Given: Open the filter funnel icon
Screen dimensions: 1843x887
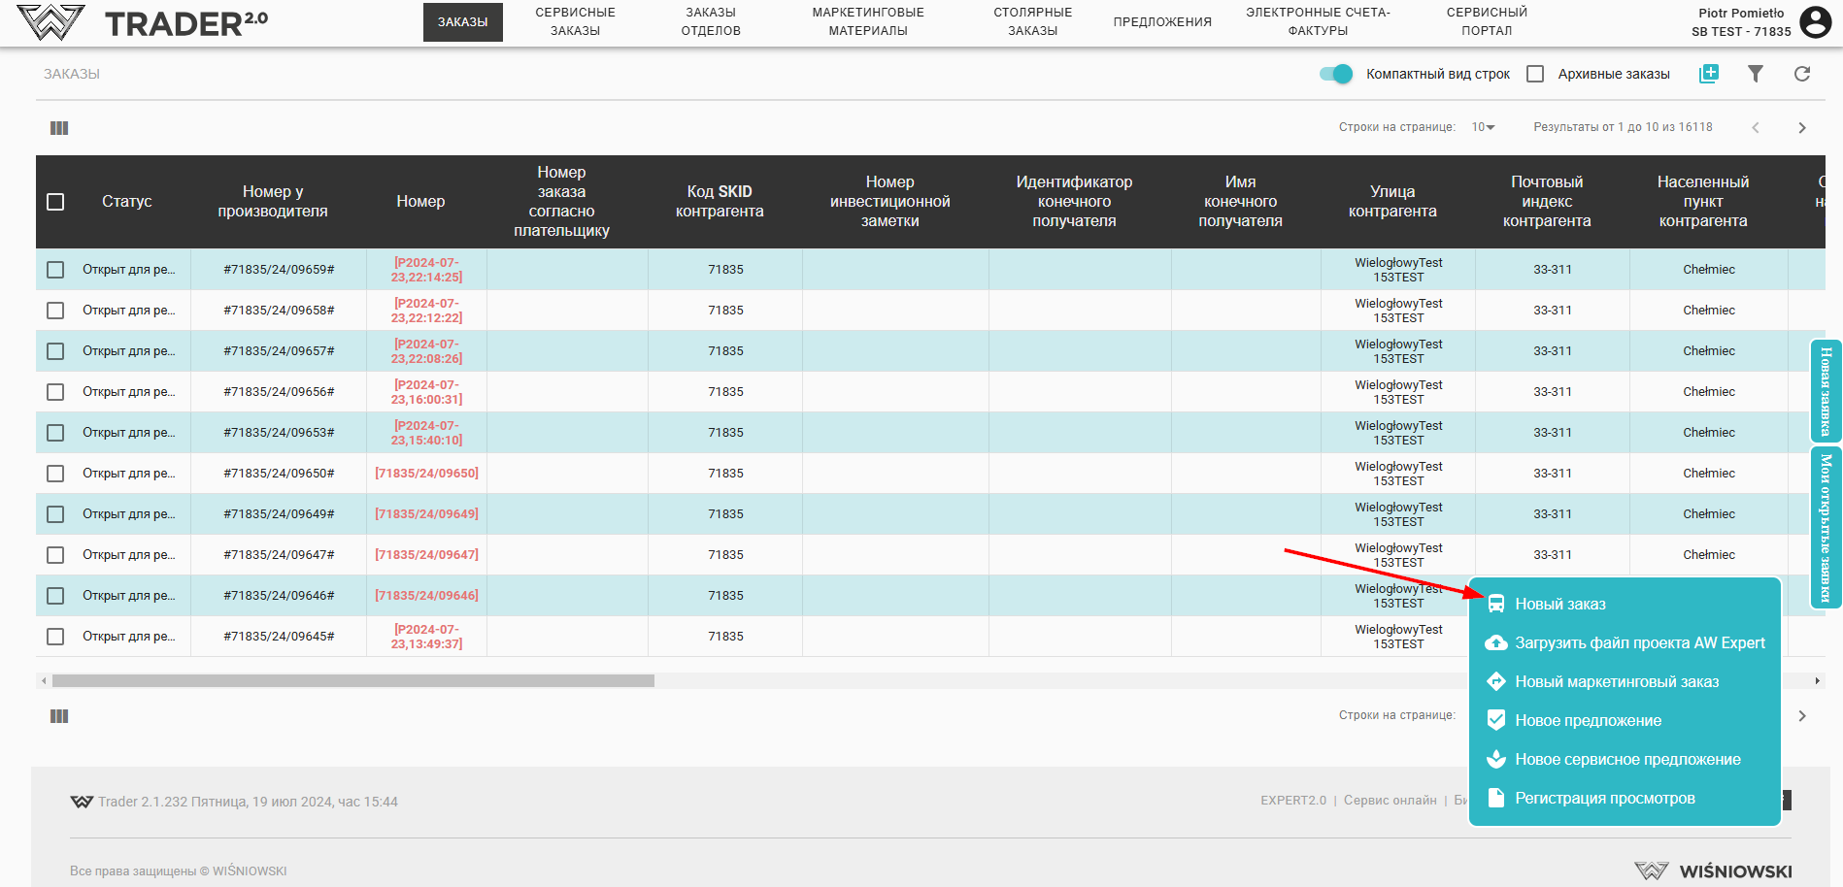Looking at the screenshot, I should point(1756,74).
